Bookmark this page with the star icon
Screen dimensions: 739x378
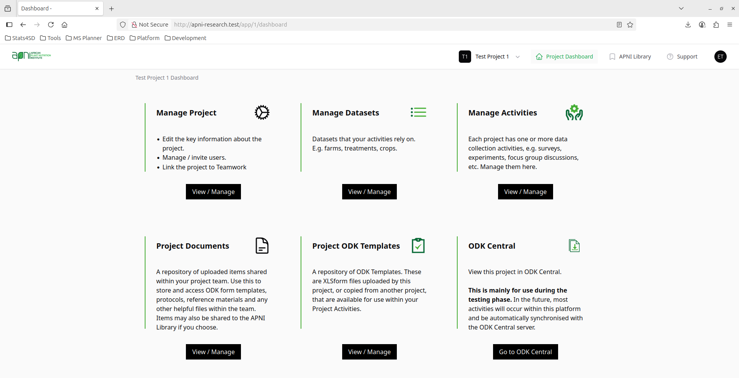coord(630,25)
